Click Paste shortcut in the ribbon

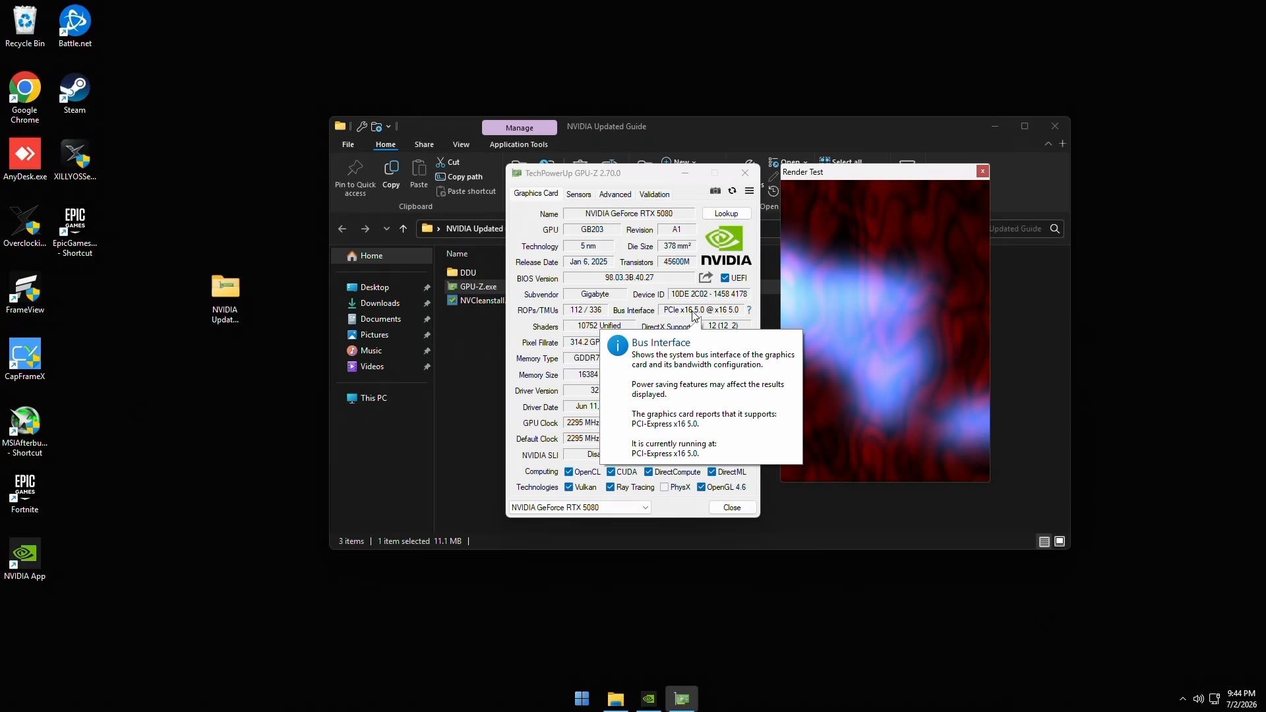coord(466,191)
